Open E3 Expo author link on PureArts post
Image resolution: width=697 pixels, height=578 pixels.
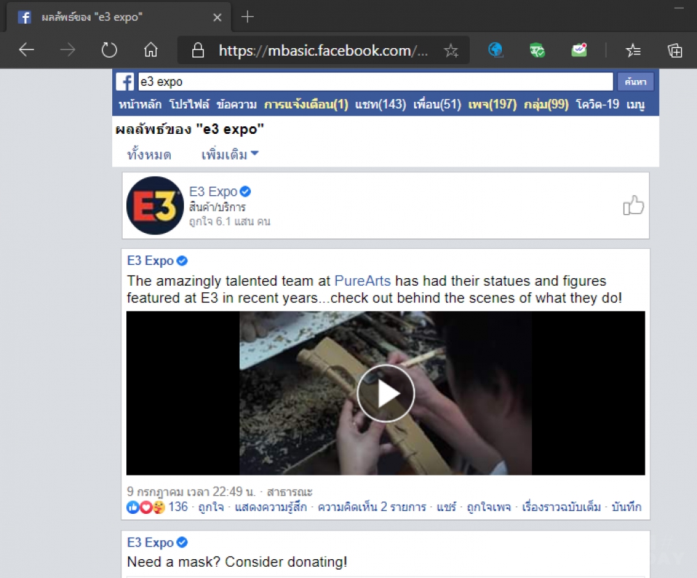pos(151,261)
